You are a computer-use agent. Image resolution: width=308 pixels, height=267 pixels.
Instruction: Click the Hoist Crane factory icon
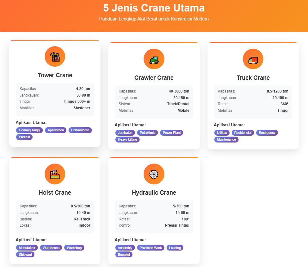(55, 174)
